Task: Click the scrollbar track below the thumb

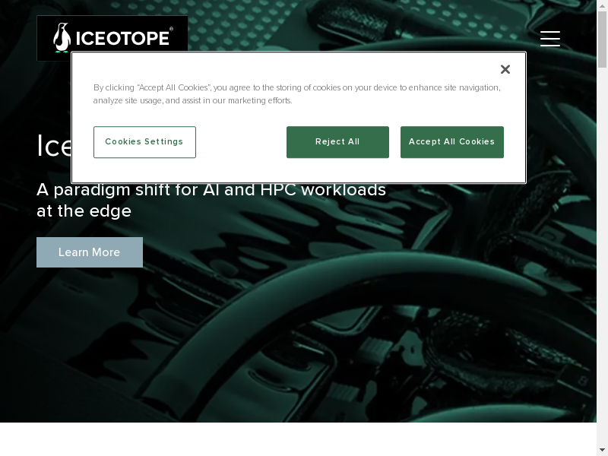Action: (602, 256)
